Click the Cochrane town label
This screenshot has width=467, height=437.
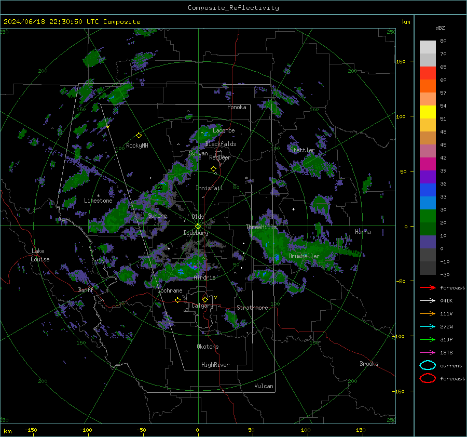170,290
